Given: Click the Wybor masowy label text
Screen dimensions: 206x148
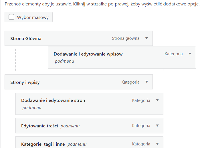Looking at the screenshot, I should [33, 17].
